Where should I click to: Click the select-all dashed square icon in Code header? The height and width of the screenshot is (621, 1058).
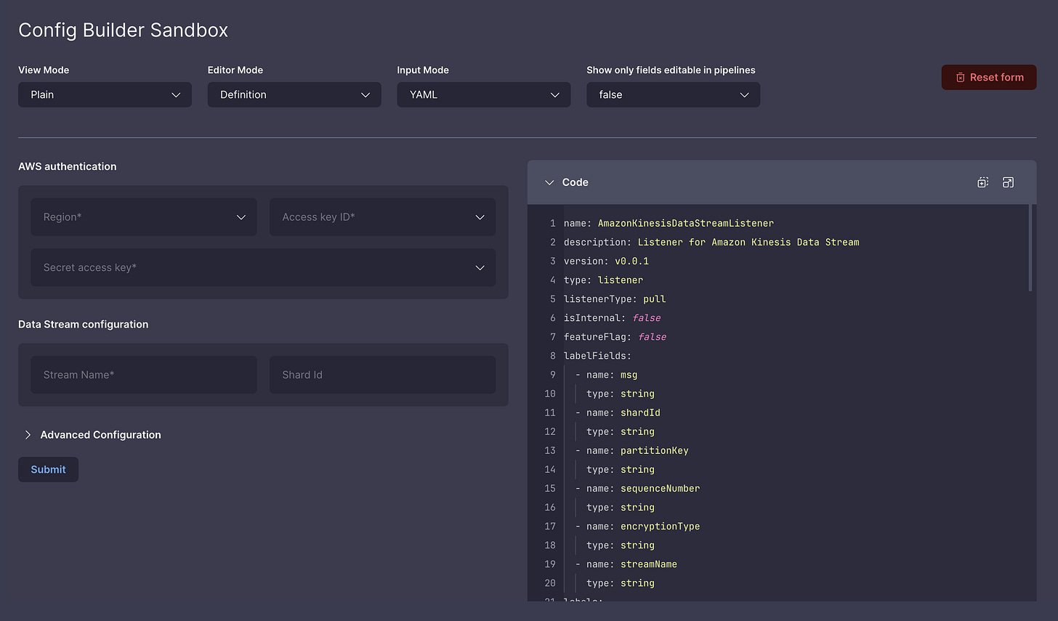(983, 182)
